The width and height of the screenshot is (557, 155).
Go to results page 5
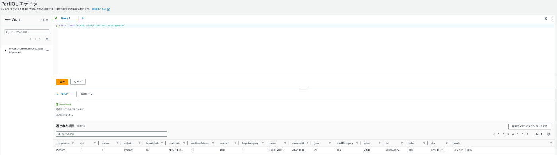[x=518, y=134]
